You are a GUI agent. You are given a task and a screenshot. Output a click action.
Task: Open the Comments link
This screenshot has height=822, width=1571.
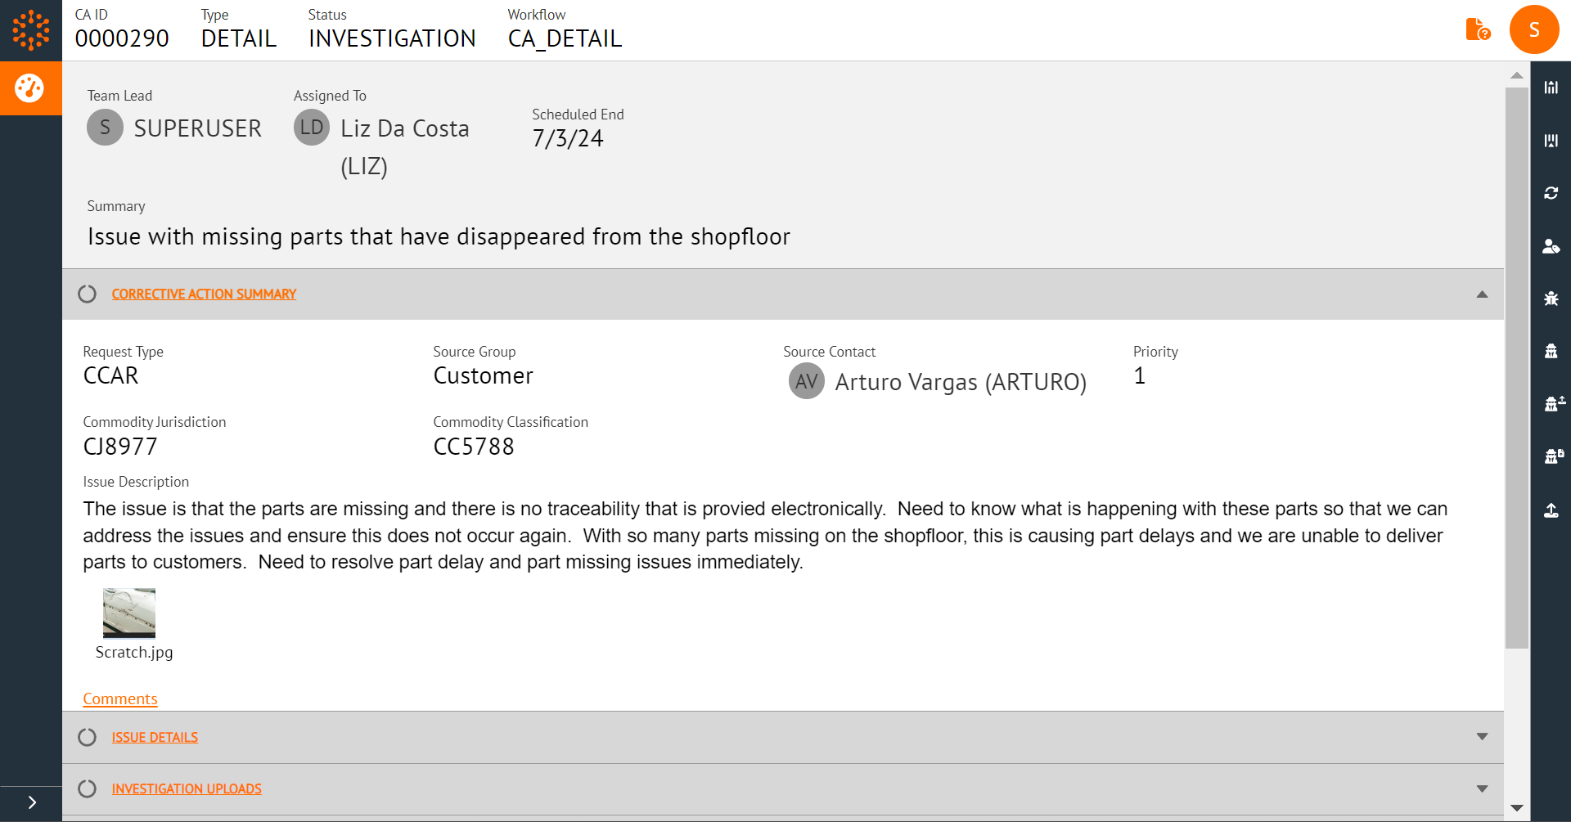[x=119, y=698]
